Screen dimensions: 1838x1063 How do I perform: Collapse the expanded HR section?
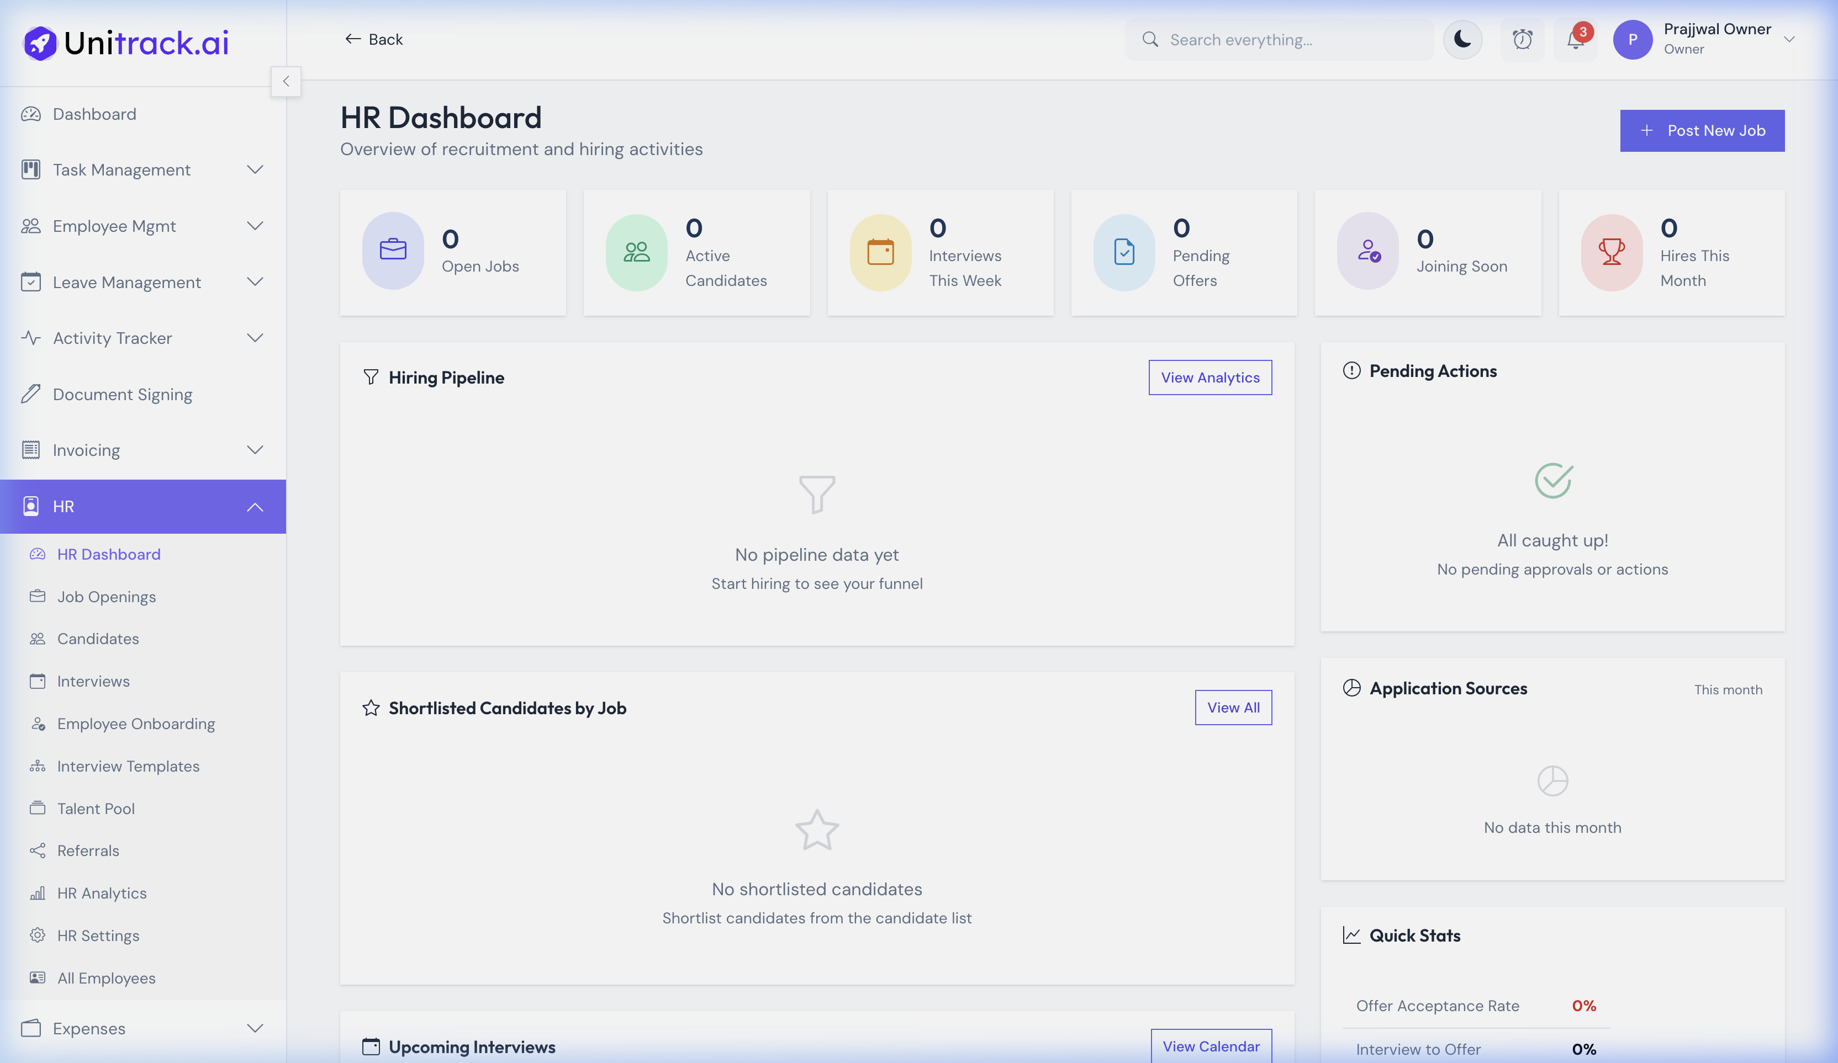click(255, 506)
